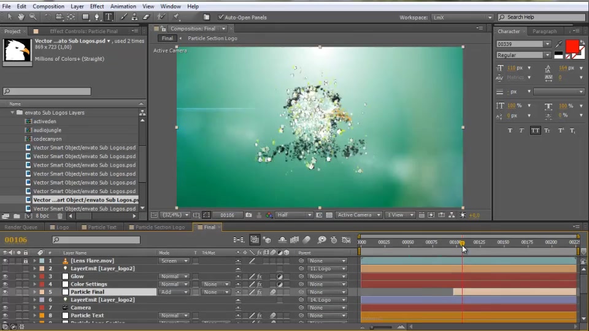
Task: Open the Half resolution dropdown
Action: pos(294,215)
